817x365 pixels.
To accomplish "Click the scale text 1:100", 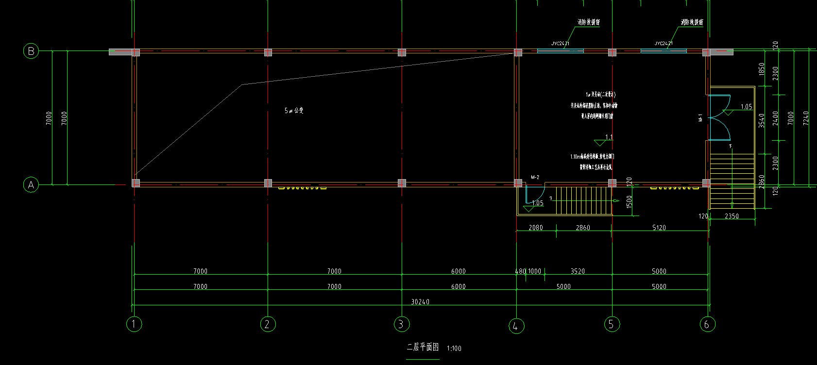I will click(x=454, y=348).
